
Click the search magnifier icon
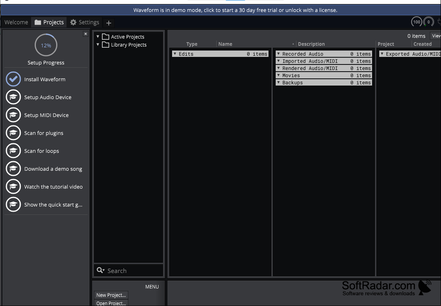100,270
